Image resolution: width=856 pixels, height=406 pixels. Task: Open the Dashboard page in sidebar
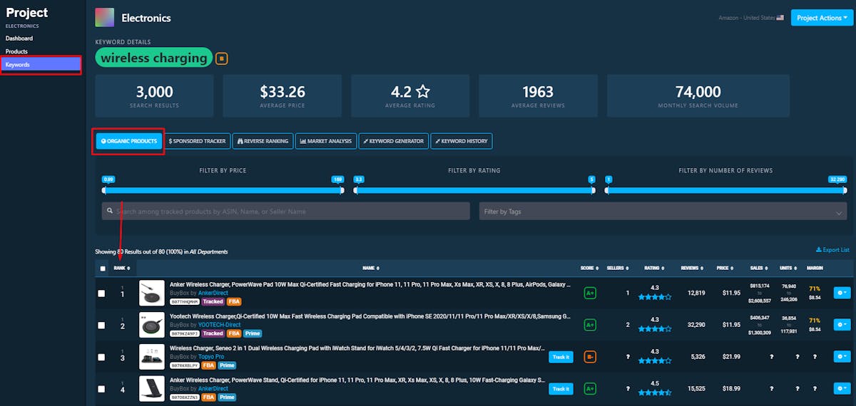point(19,38)
